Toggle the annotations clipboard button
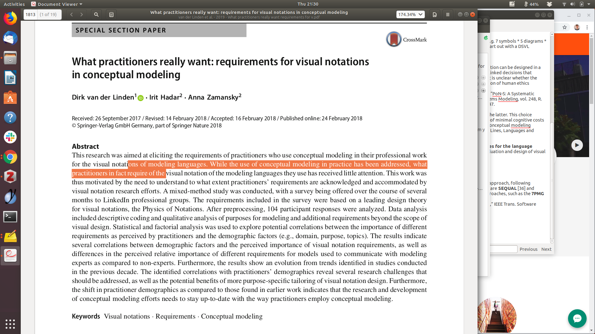Screen dimensions: 595x334 (x=111, y=15)
